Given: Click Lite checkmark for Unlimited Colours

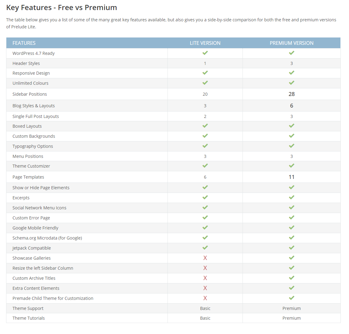Looking at the screenshot, I should tap(205, 83).
